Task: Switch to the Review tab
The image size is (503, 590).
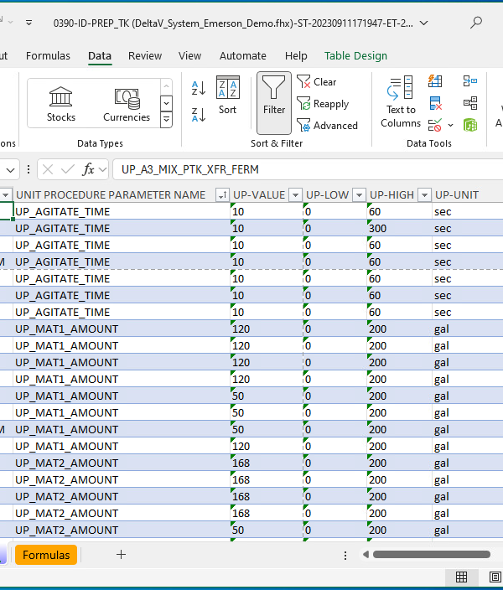Action: pos(145,55)
